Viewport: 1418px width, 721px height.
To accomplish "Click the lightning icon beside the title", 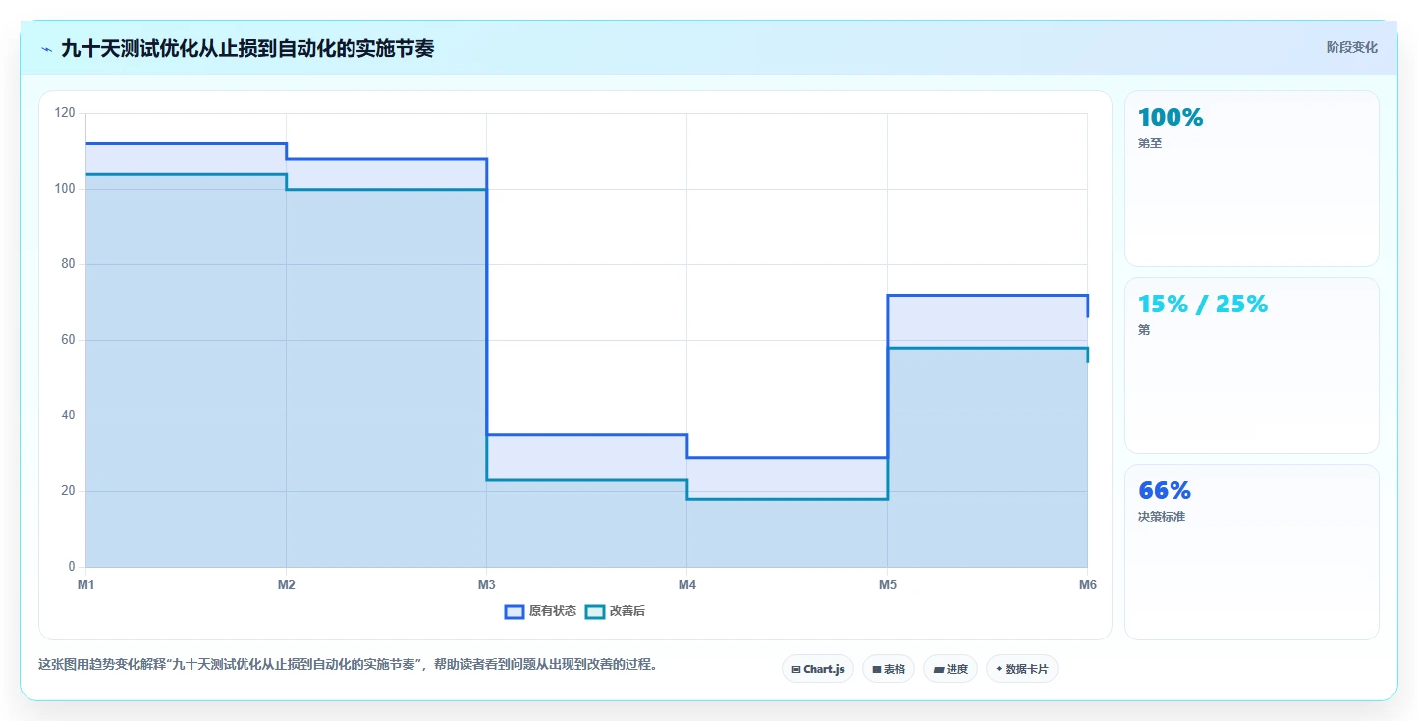I will tap(47, 48).
